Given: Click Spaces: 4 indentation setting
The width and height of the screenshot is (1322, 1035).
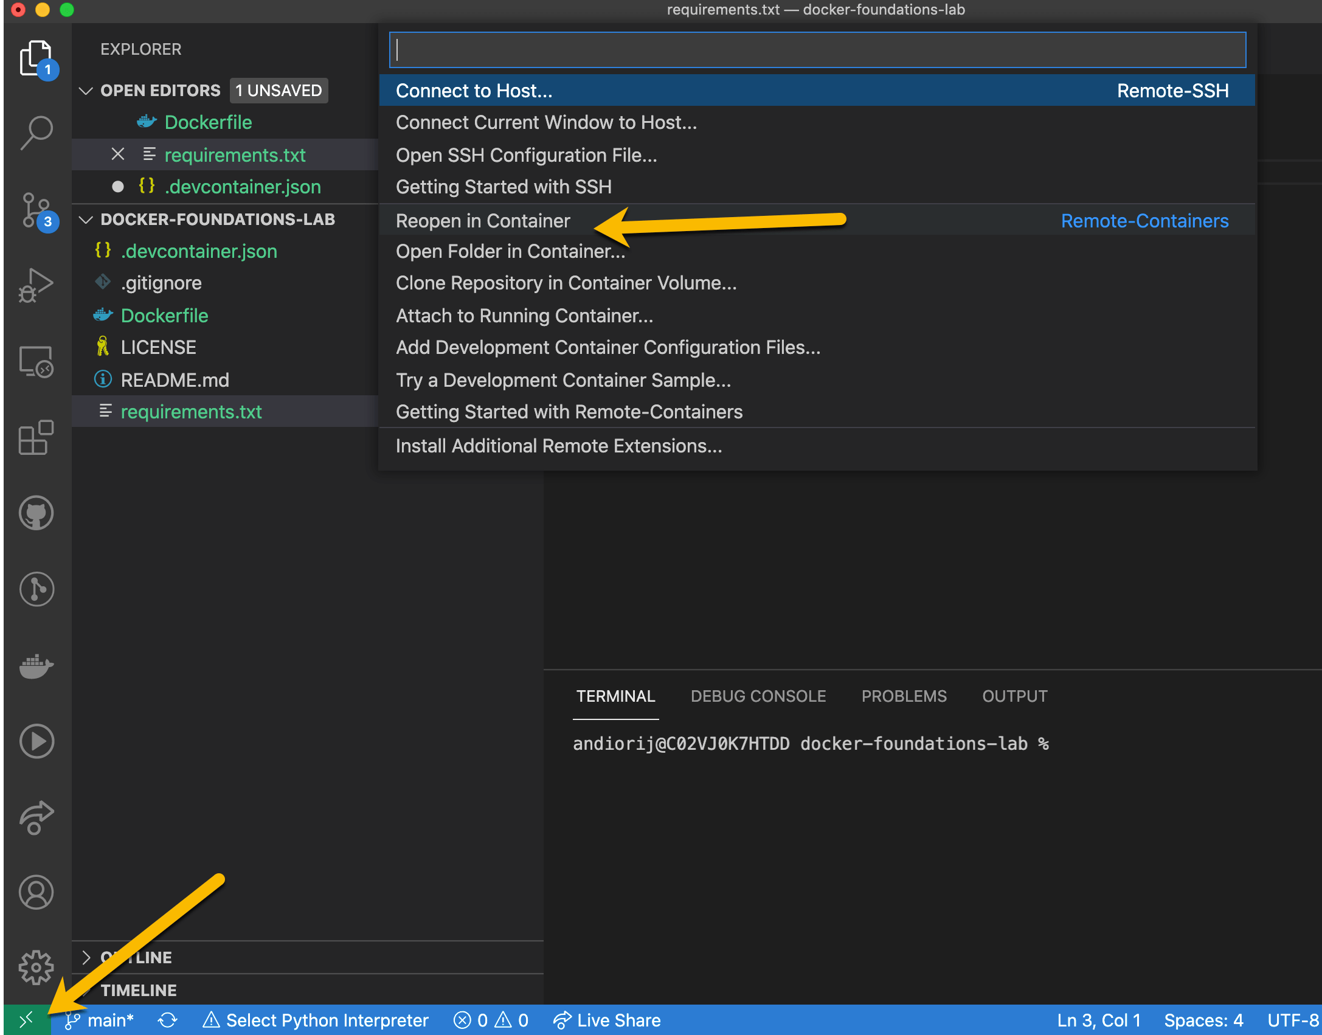Looking at the screenshot, I should click(1203, 1020).
